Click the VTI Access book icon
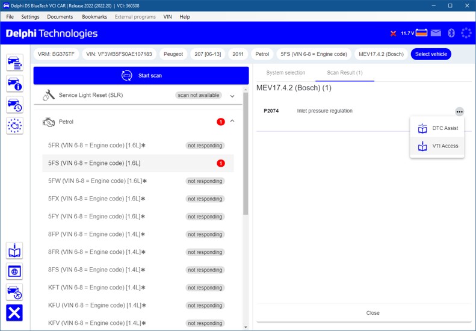Image resolution: width=476 pixels, height=331 pixels. (422, 146)
